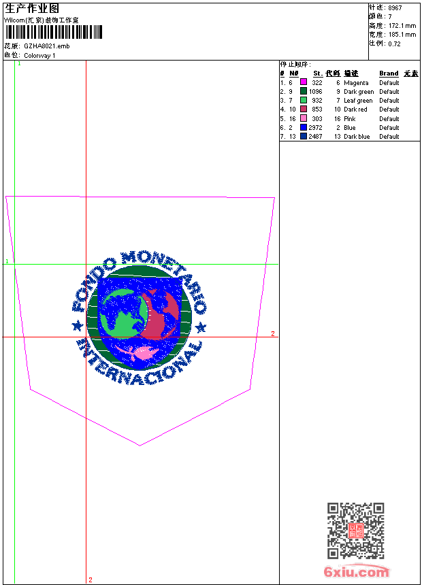
Task: Click stitch count value 932
Action: point(317,101)
